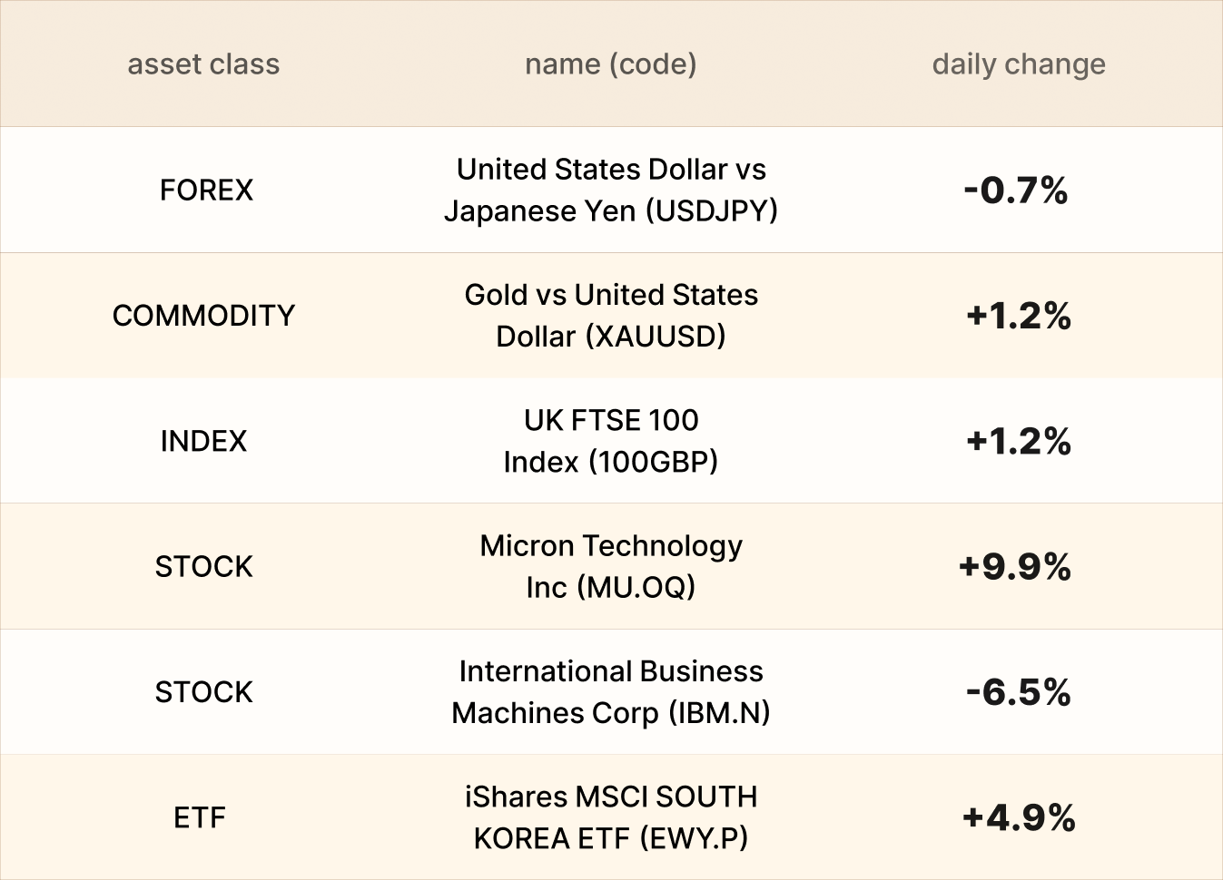Screen dimensions: 1223x880
Task: Click the +1.2% change for FTSE 100
Action: 1019,441
